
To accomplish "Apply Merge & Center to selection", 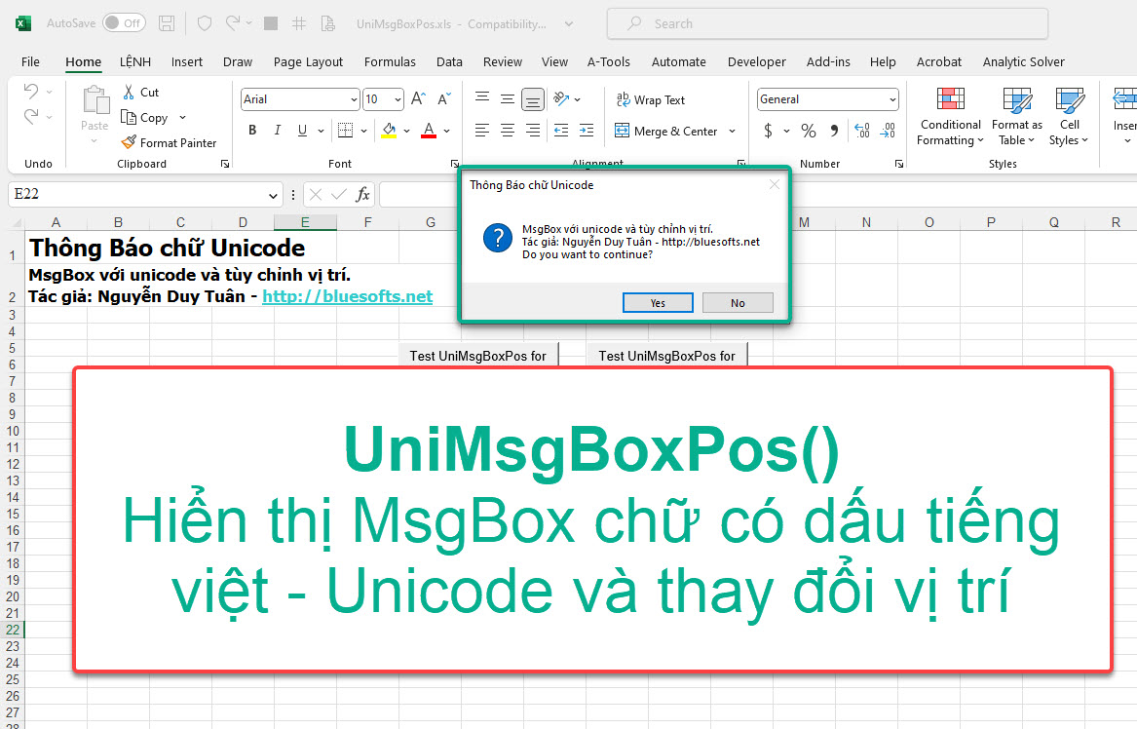I will tap(668, 131).
